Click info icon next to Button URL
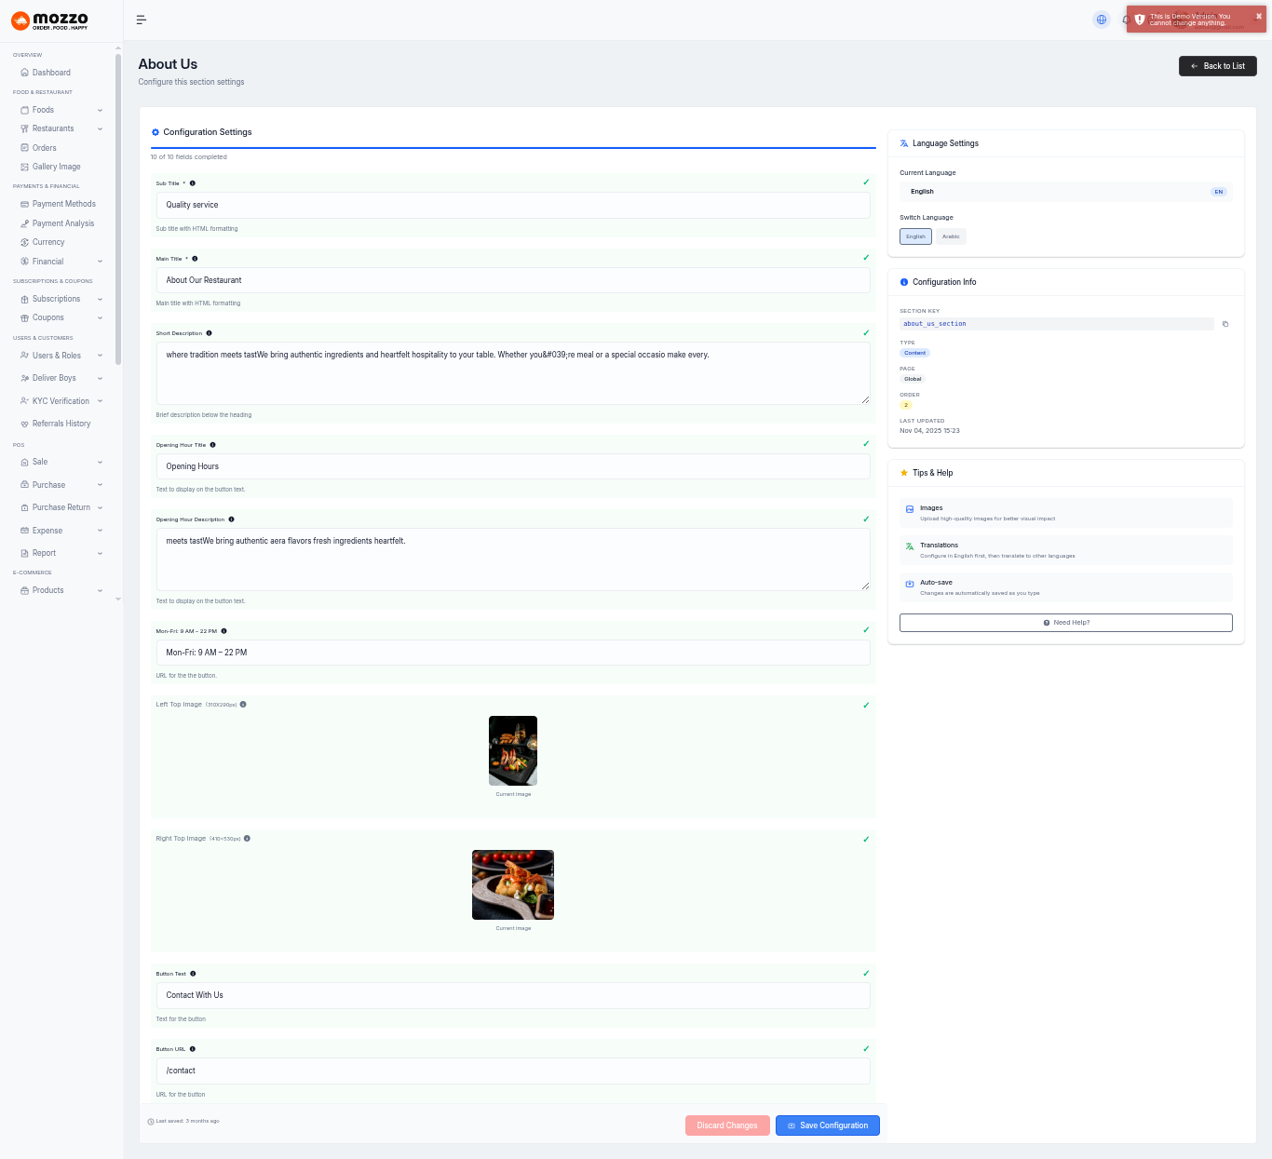Viewport: 1272px width, 1159px height. (x=193, y=1049)
